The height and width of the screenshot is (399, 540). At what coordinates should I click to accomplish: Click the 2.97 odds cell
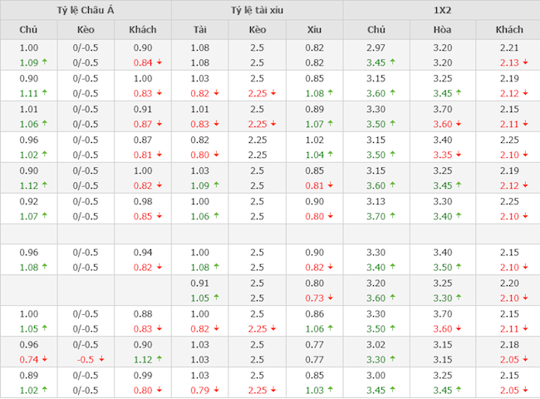pos(376,48)
